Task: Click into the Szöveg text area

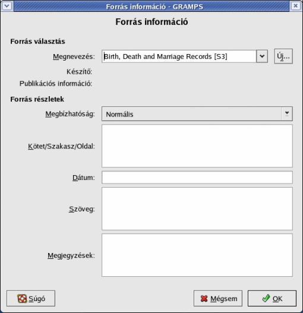Action: click(197, 209)
